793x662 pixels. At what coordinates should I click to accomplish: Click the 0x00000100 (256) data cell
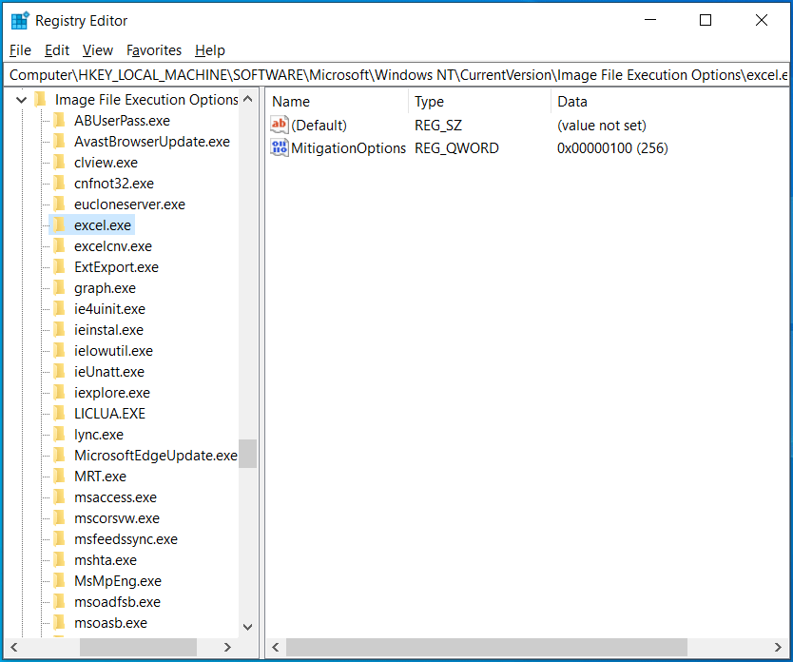point(612,147)
